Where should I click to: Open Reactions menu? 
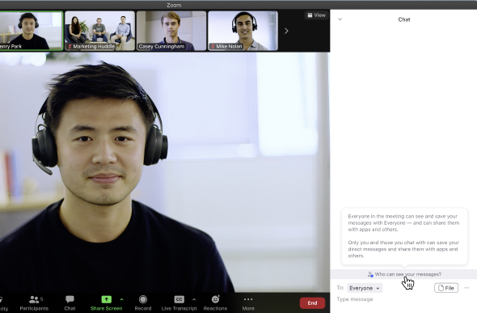[x=215, y=303]
